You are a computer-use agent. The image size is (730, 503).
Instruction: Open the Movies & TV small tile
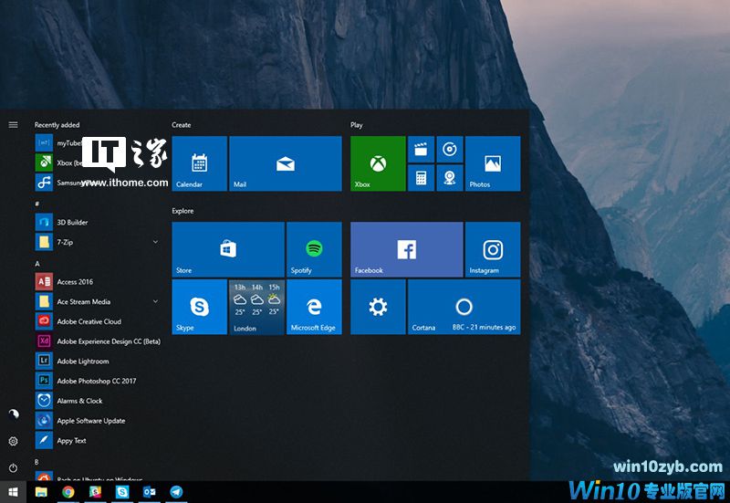[x=421, y=150]
